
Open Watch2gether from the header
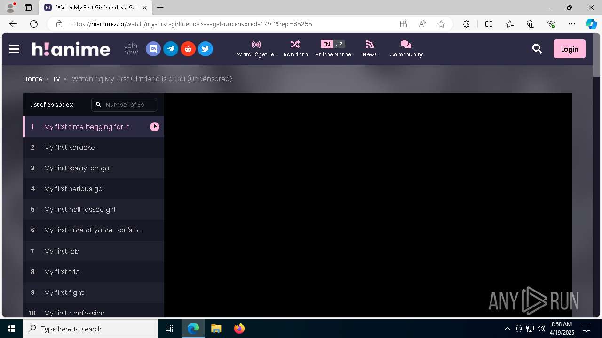coord(256,49)
